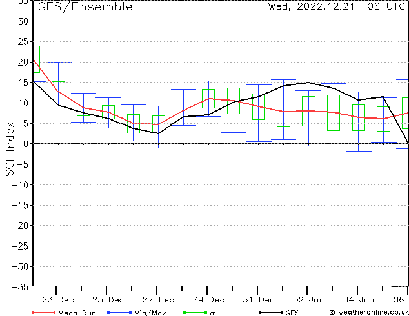
Task: Click the SOI Index axis title
Action: pos(10,149)
